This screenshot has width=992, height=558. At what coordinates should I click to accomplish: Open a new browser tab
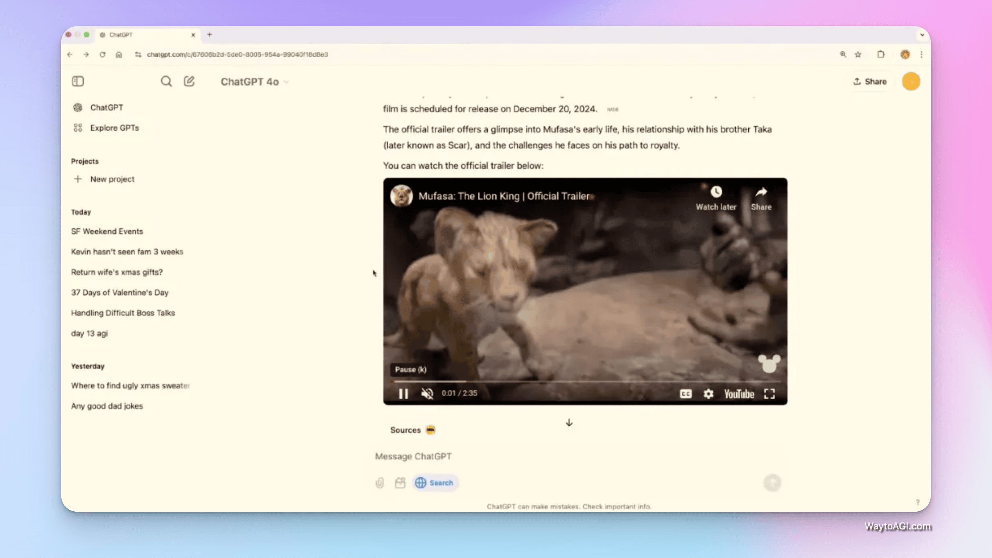209,35
